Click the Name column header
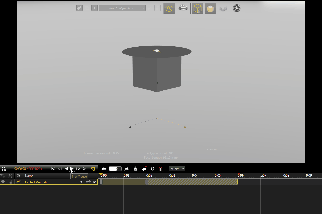This screenshot has height=214, width=322. click(29, 176)
